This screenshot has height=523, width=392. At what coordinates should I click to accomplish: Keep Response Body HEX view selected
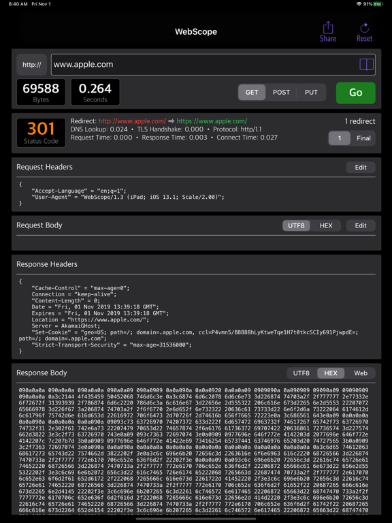(x=331, y=373)
